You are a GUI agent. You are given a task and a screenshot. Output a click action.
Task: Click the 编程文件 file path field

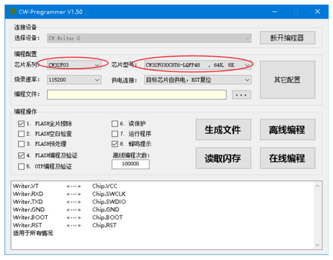[x=137, y=95]
